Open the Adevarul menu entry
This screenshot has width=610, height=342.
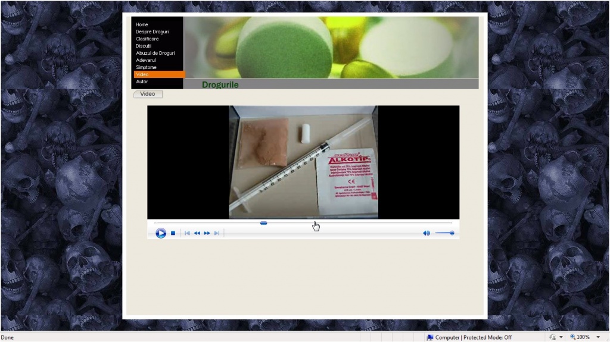pos(146,60)
